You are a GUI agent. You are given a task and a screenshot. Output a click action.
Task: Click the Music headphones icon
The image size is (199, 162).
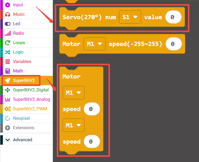8,14
